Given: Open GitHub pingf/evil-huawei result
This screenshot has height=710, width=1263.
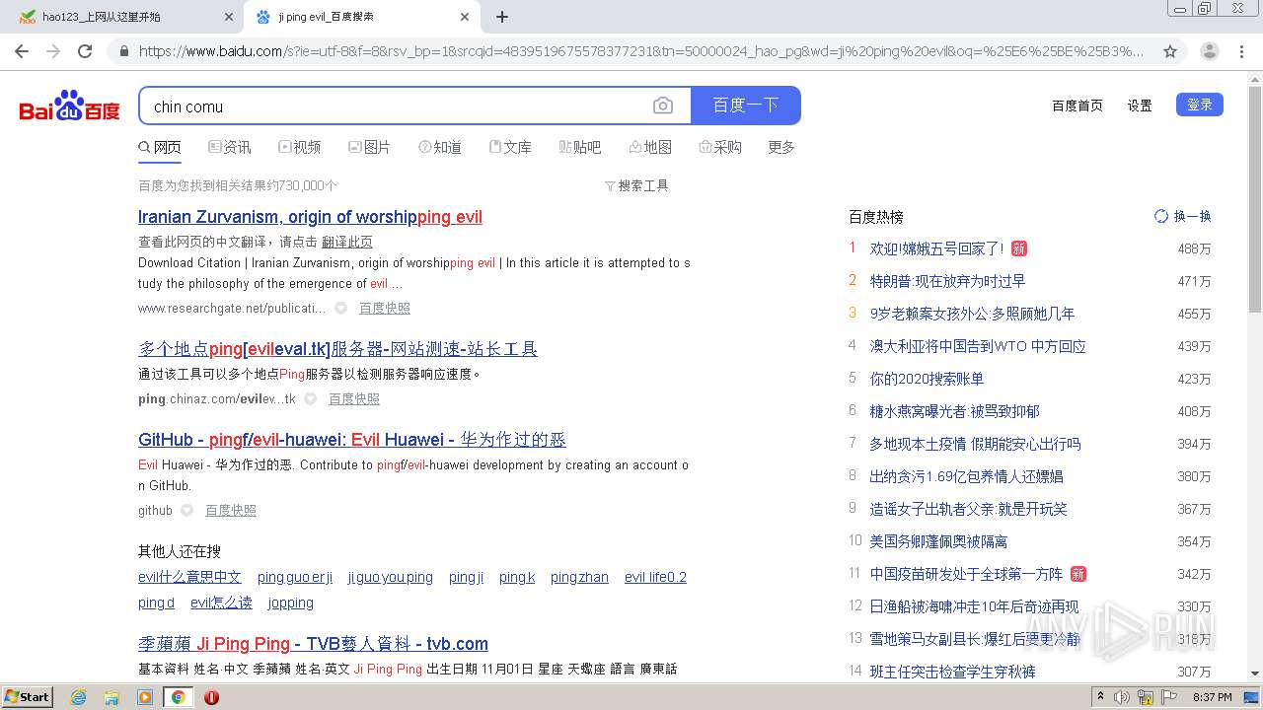Looking at the screenshot, I should pos(352,440).
